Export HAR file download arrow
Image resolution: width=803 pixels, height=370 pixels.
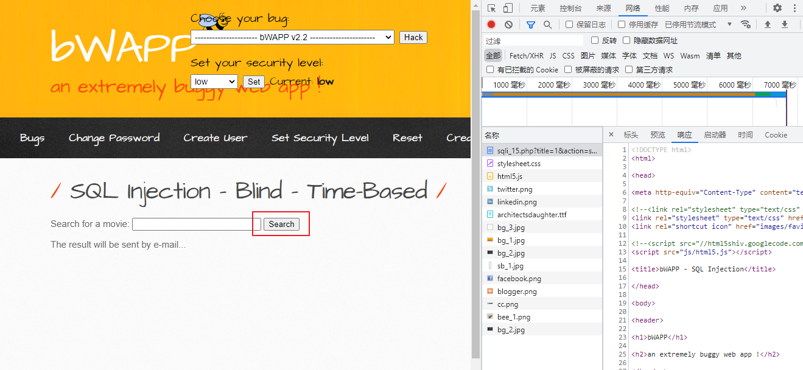click(785, 24)
